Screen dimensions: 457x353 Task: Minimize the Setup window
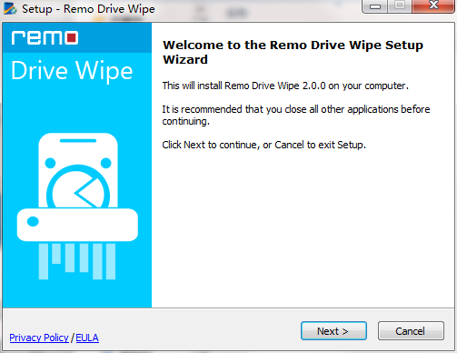(375, 6)
